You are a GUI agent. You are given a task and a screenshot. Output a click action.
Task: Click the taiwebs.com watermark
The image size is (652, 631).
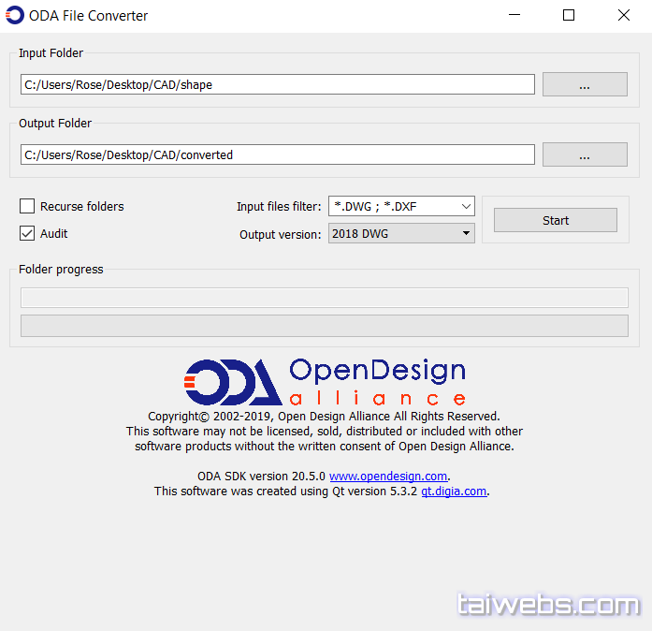pos(548,605)
